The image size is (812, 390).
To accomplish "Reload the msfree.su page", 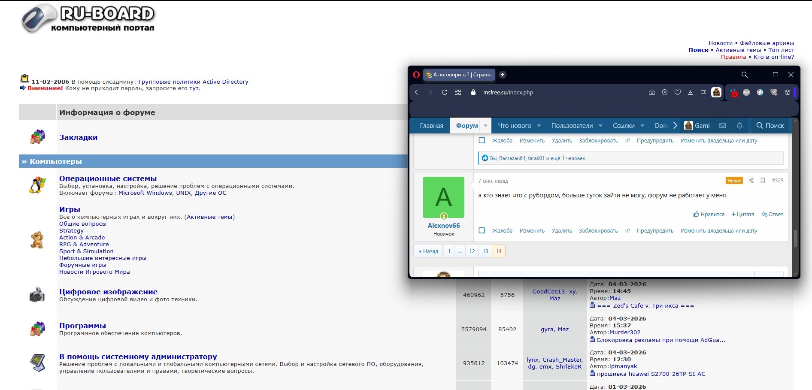I will point(445,92).
